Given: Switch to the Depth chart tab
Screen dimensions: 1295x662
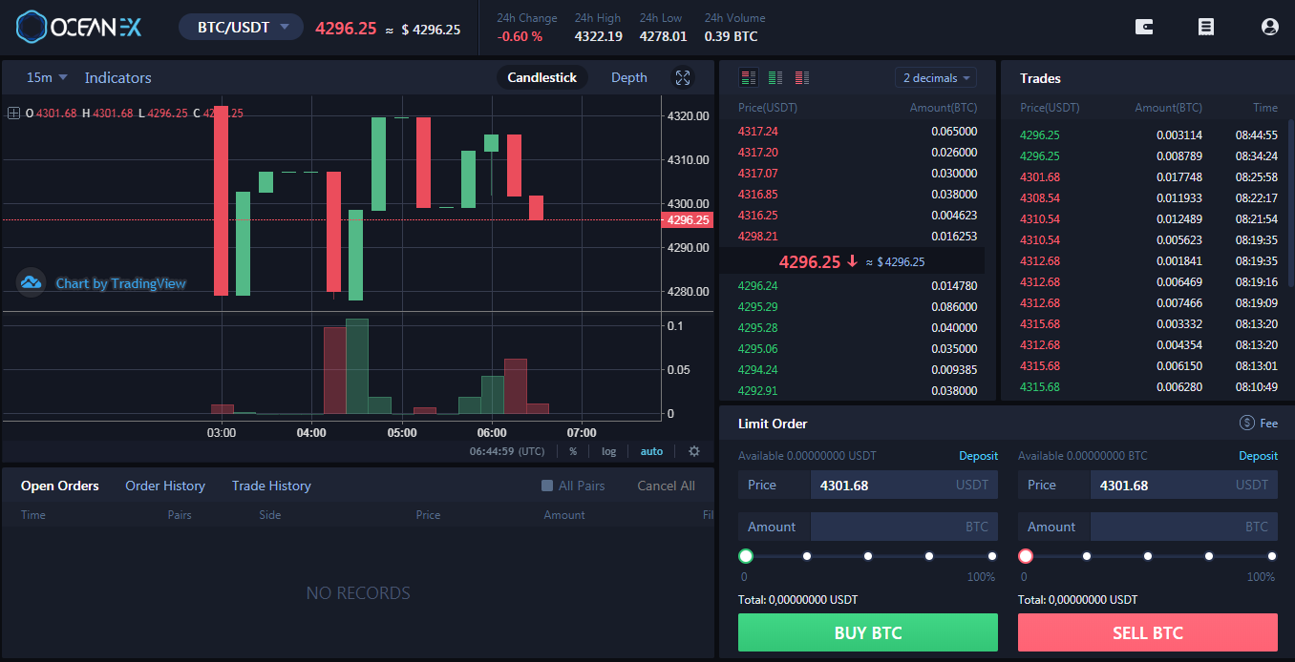Looking at the screenshot, I should tap(628, 78).
